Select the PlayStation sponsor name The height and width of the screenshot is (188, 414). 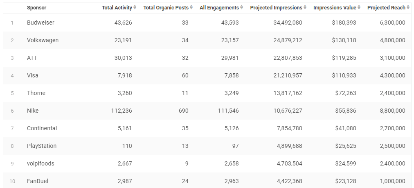[x=42, y=146]
